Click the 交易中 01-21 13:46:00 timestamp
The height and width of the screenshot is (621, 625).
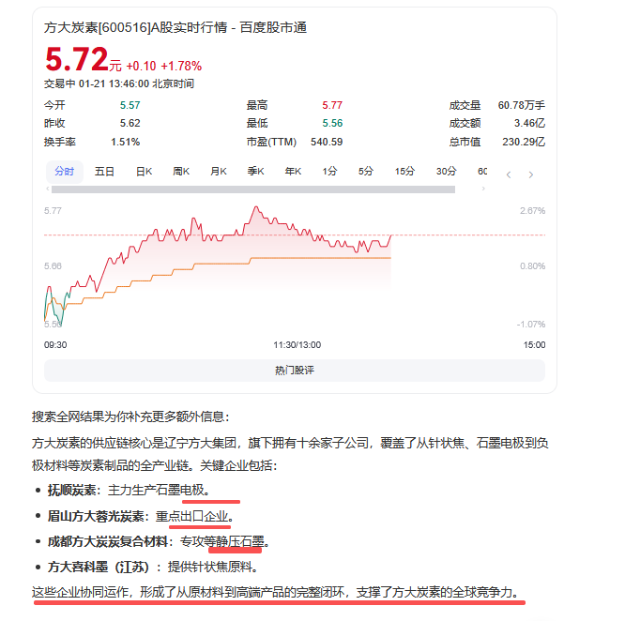click(x=119, y=84)
